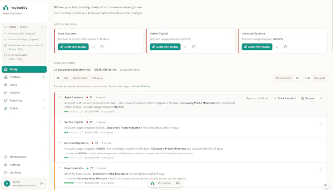Open more options for Ironwood Systems row

(321, 144)
